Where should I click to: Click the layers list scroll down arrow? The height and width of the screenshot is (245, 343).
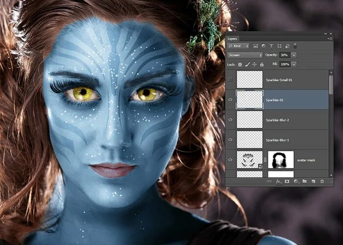click(x=331, y=175)
